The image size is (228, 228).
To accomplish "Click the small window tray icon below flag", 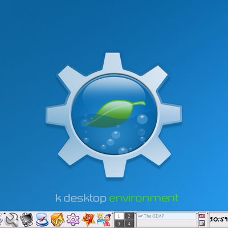I will [202, 223].
